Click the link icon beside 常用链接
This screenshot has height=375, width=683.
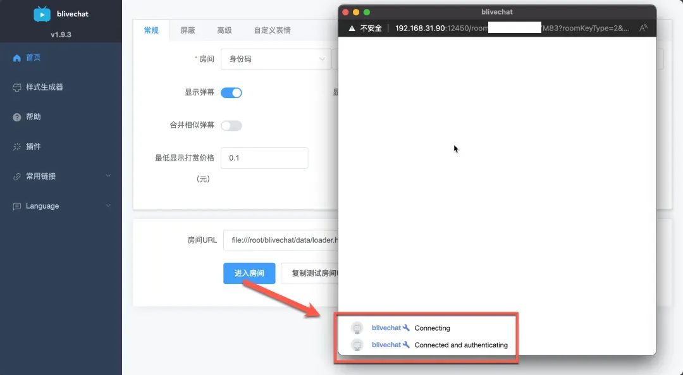[x=17, y=176]
